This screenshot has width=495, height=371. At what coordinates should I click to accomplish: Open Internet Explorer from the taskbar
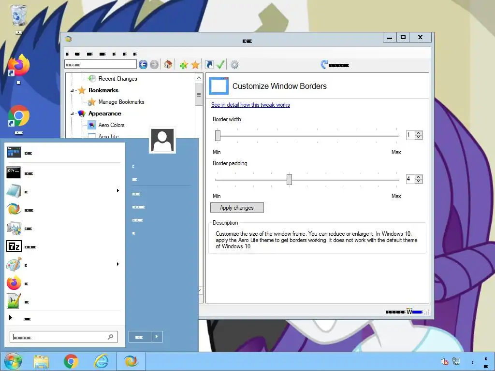pos(102,361)
